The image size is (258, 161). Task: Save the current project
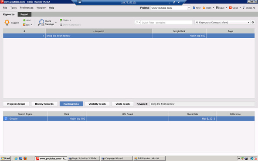(220, 8)
